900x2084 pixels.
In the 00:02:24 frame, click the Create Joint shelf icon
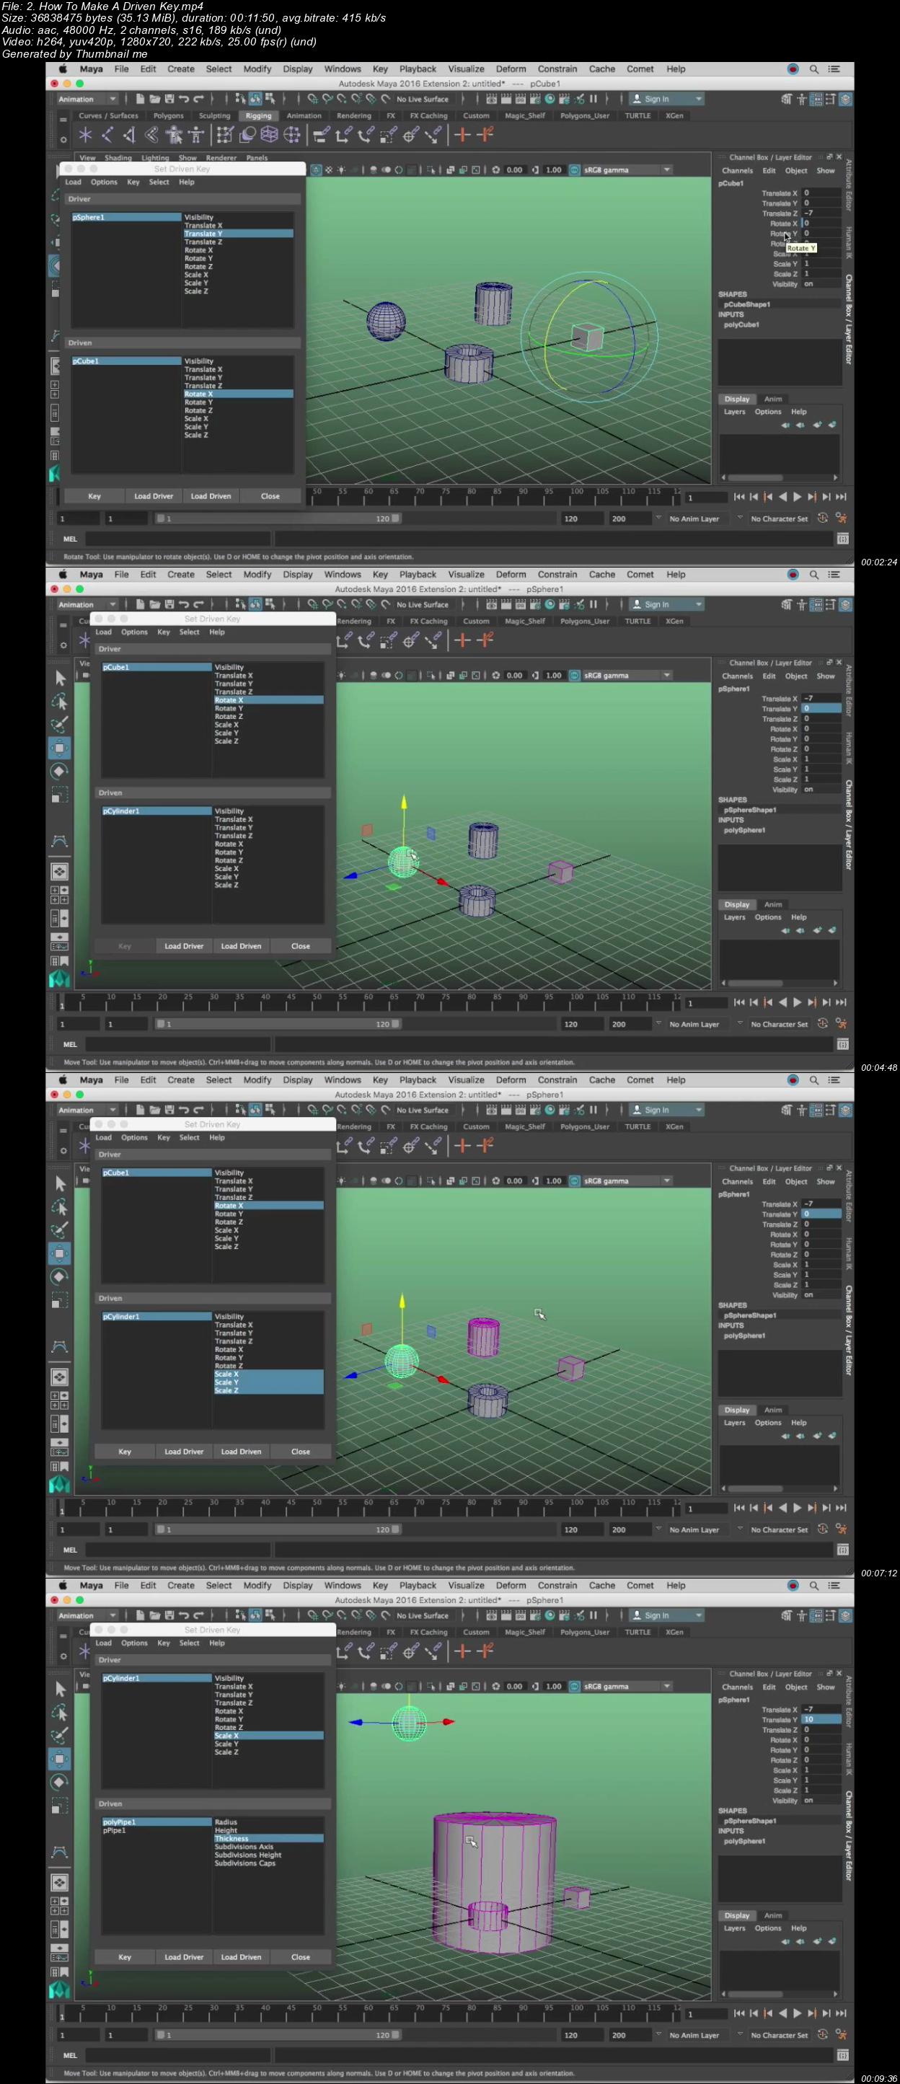pyautogui.click(x=107, y=135)
